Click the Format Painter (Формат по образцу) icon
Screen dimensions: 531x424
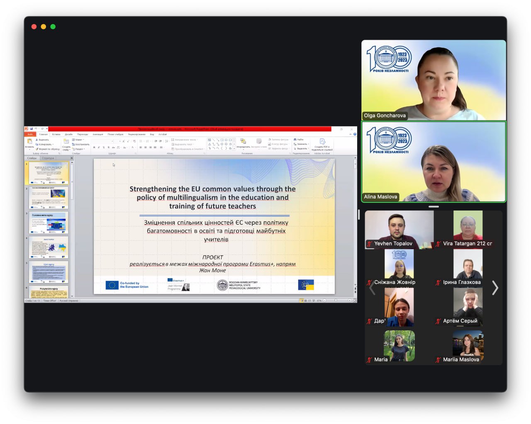(37, 149)
